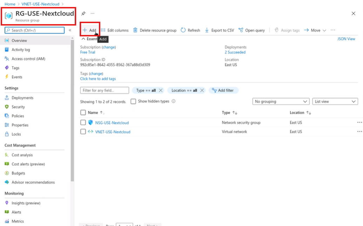
Task: Open the VNET-USE-Nextcloud resource link in table
Action: [113, 132]
